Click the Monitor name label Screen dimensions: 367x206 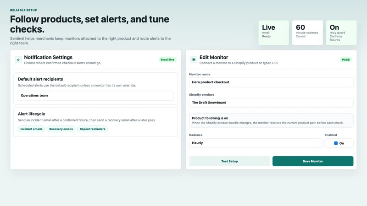coord(200,74)
